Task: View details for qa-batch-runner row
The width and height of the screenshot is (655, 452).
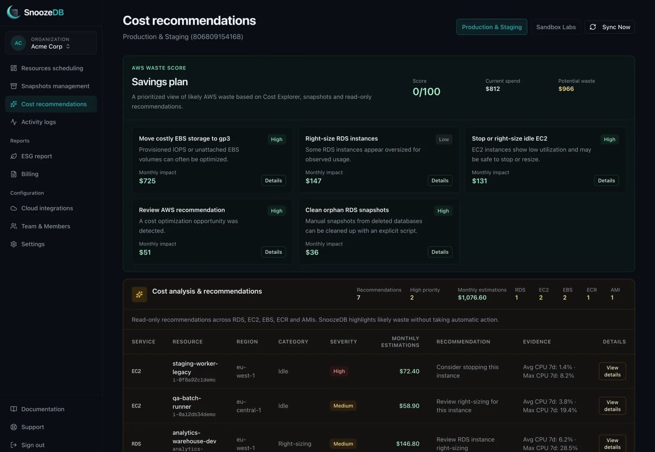Action: (x=612, y=406)
